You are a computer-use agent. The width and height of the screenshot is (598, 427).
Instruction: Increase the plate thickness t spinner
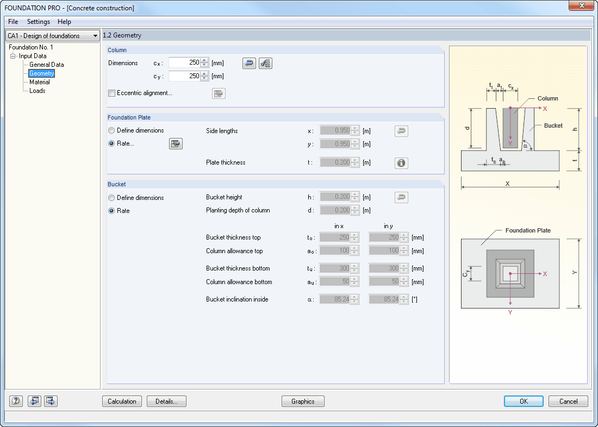(x=355, y=160)
